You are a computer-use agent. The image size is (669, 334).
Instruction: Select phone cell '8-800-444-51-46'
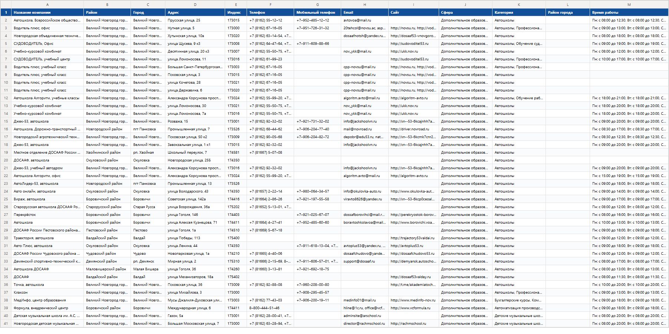tap(270, 308)
